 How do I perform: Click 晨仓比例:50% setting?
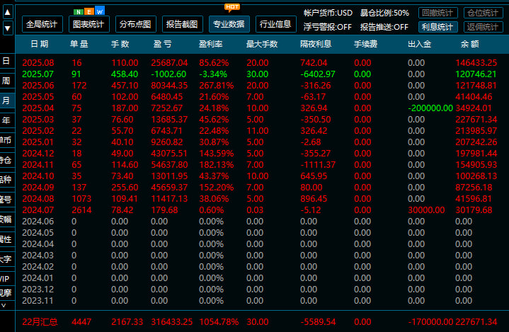384,13
